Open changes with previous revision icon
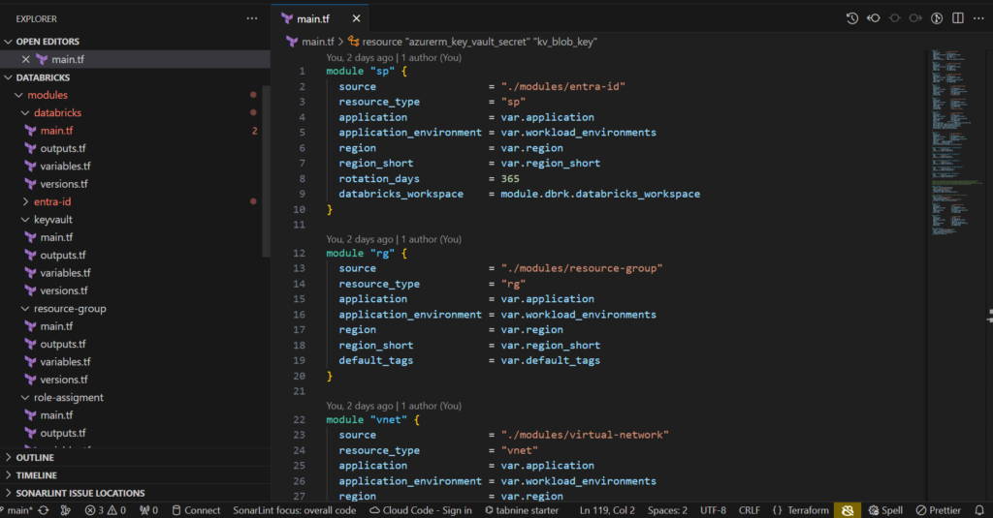Screen dimensions: 993x518 pyautogui.click(x=874, y=18)
